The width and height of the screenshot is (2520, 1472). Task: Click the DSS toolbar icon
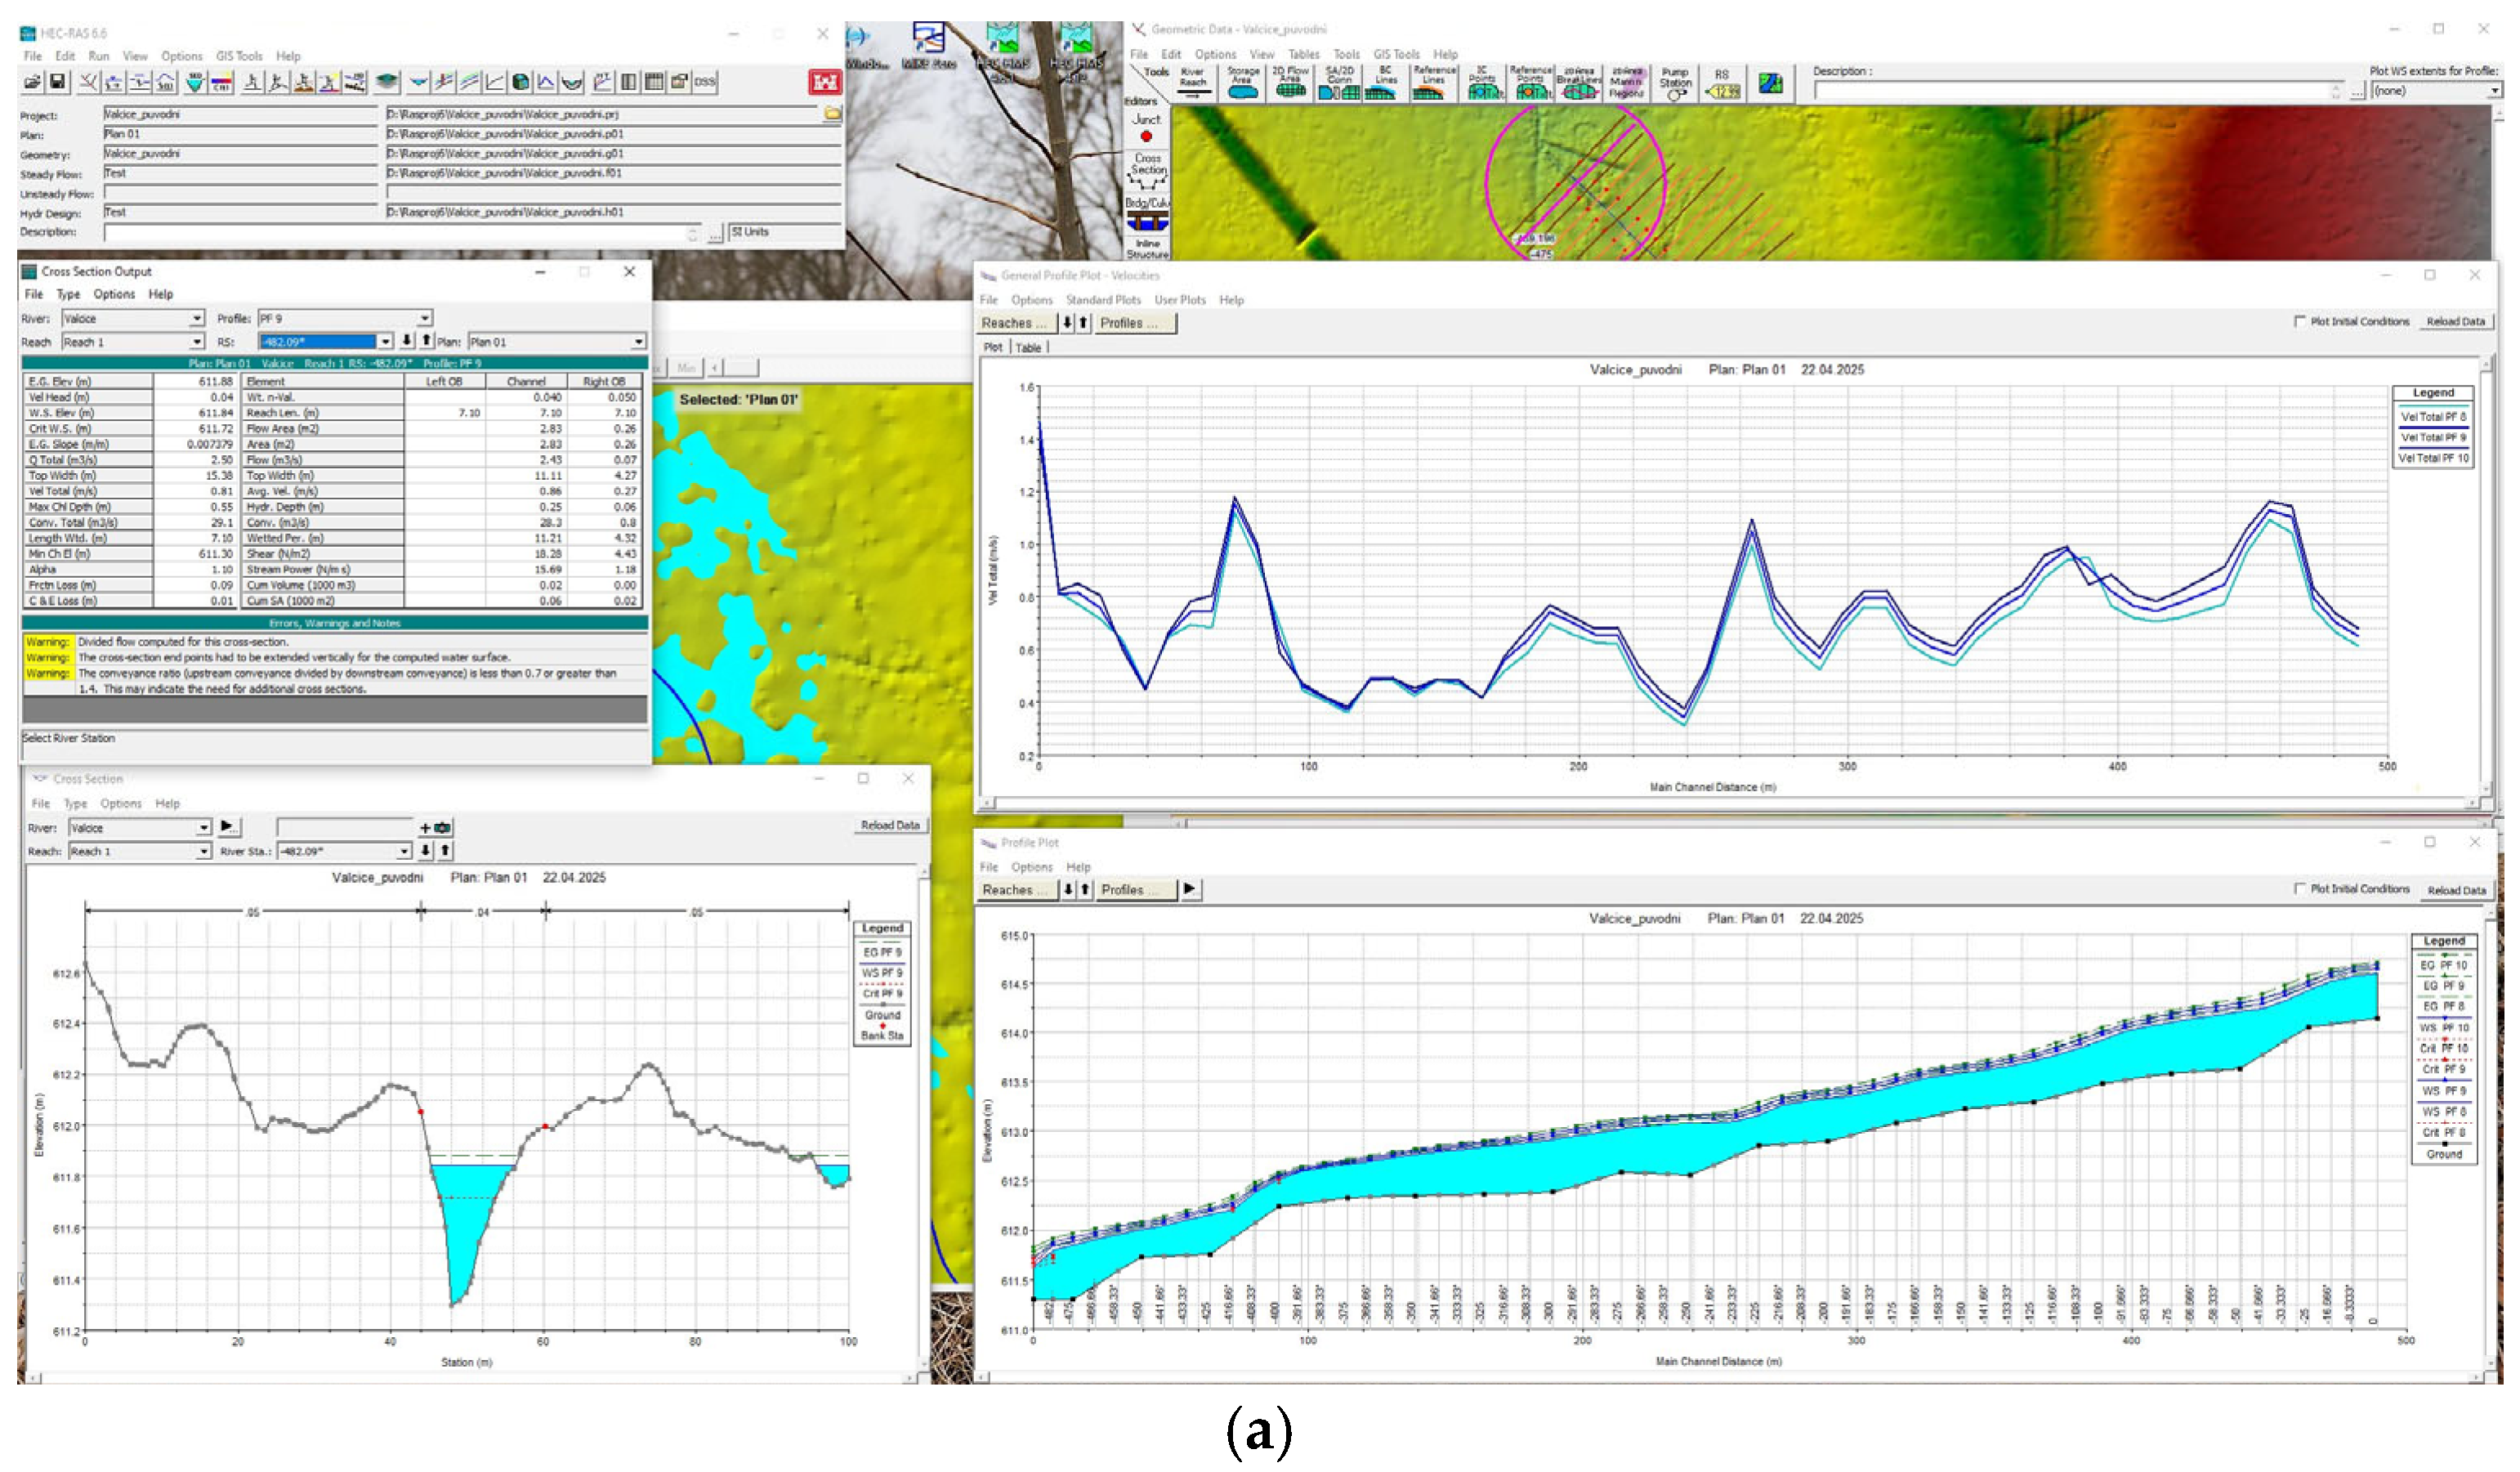point(705,82)
